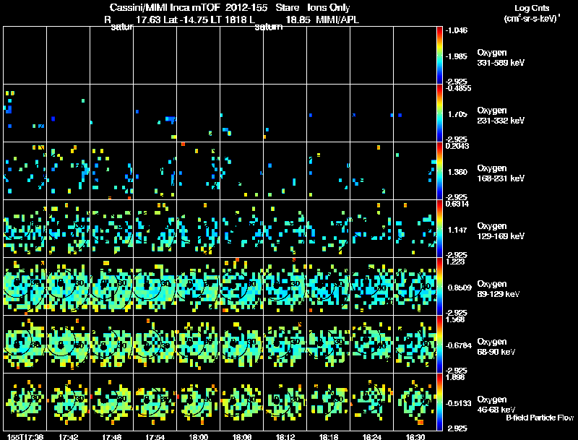Click the 18:30 time axis label
Image resolution: width=578 pixels, height=440 pixels.
pos(415,436)
